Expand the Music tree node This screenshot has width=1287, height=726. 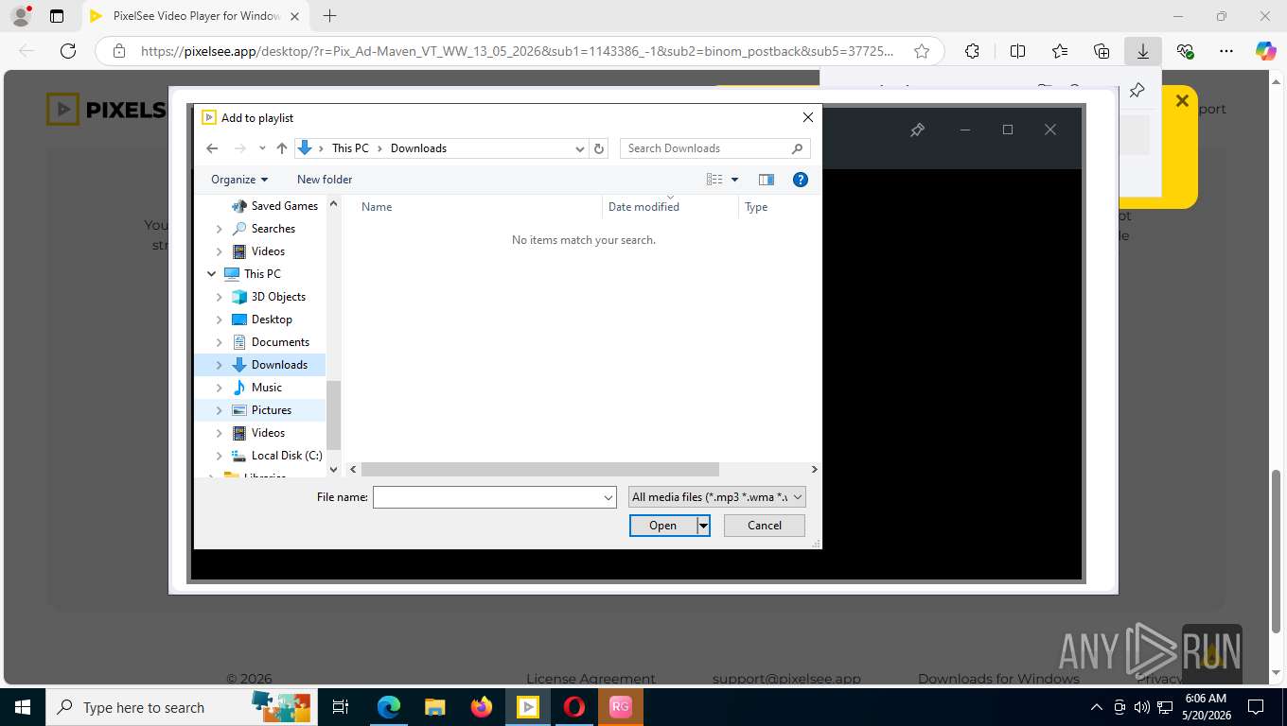click(x=220, y=388)
